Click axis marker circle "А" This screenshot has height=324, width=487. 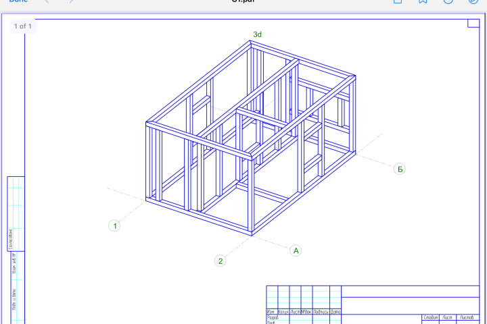point(296,250)
